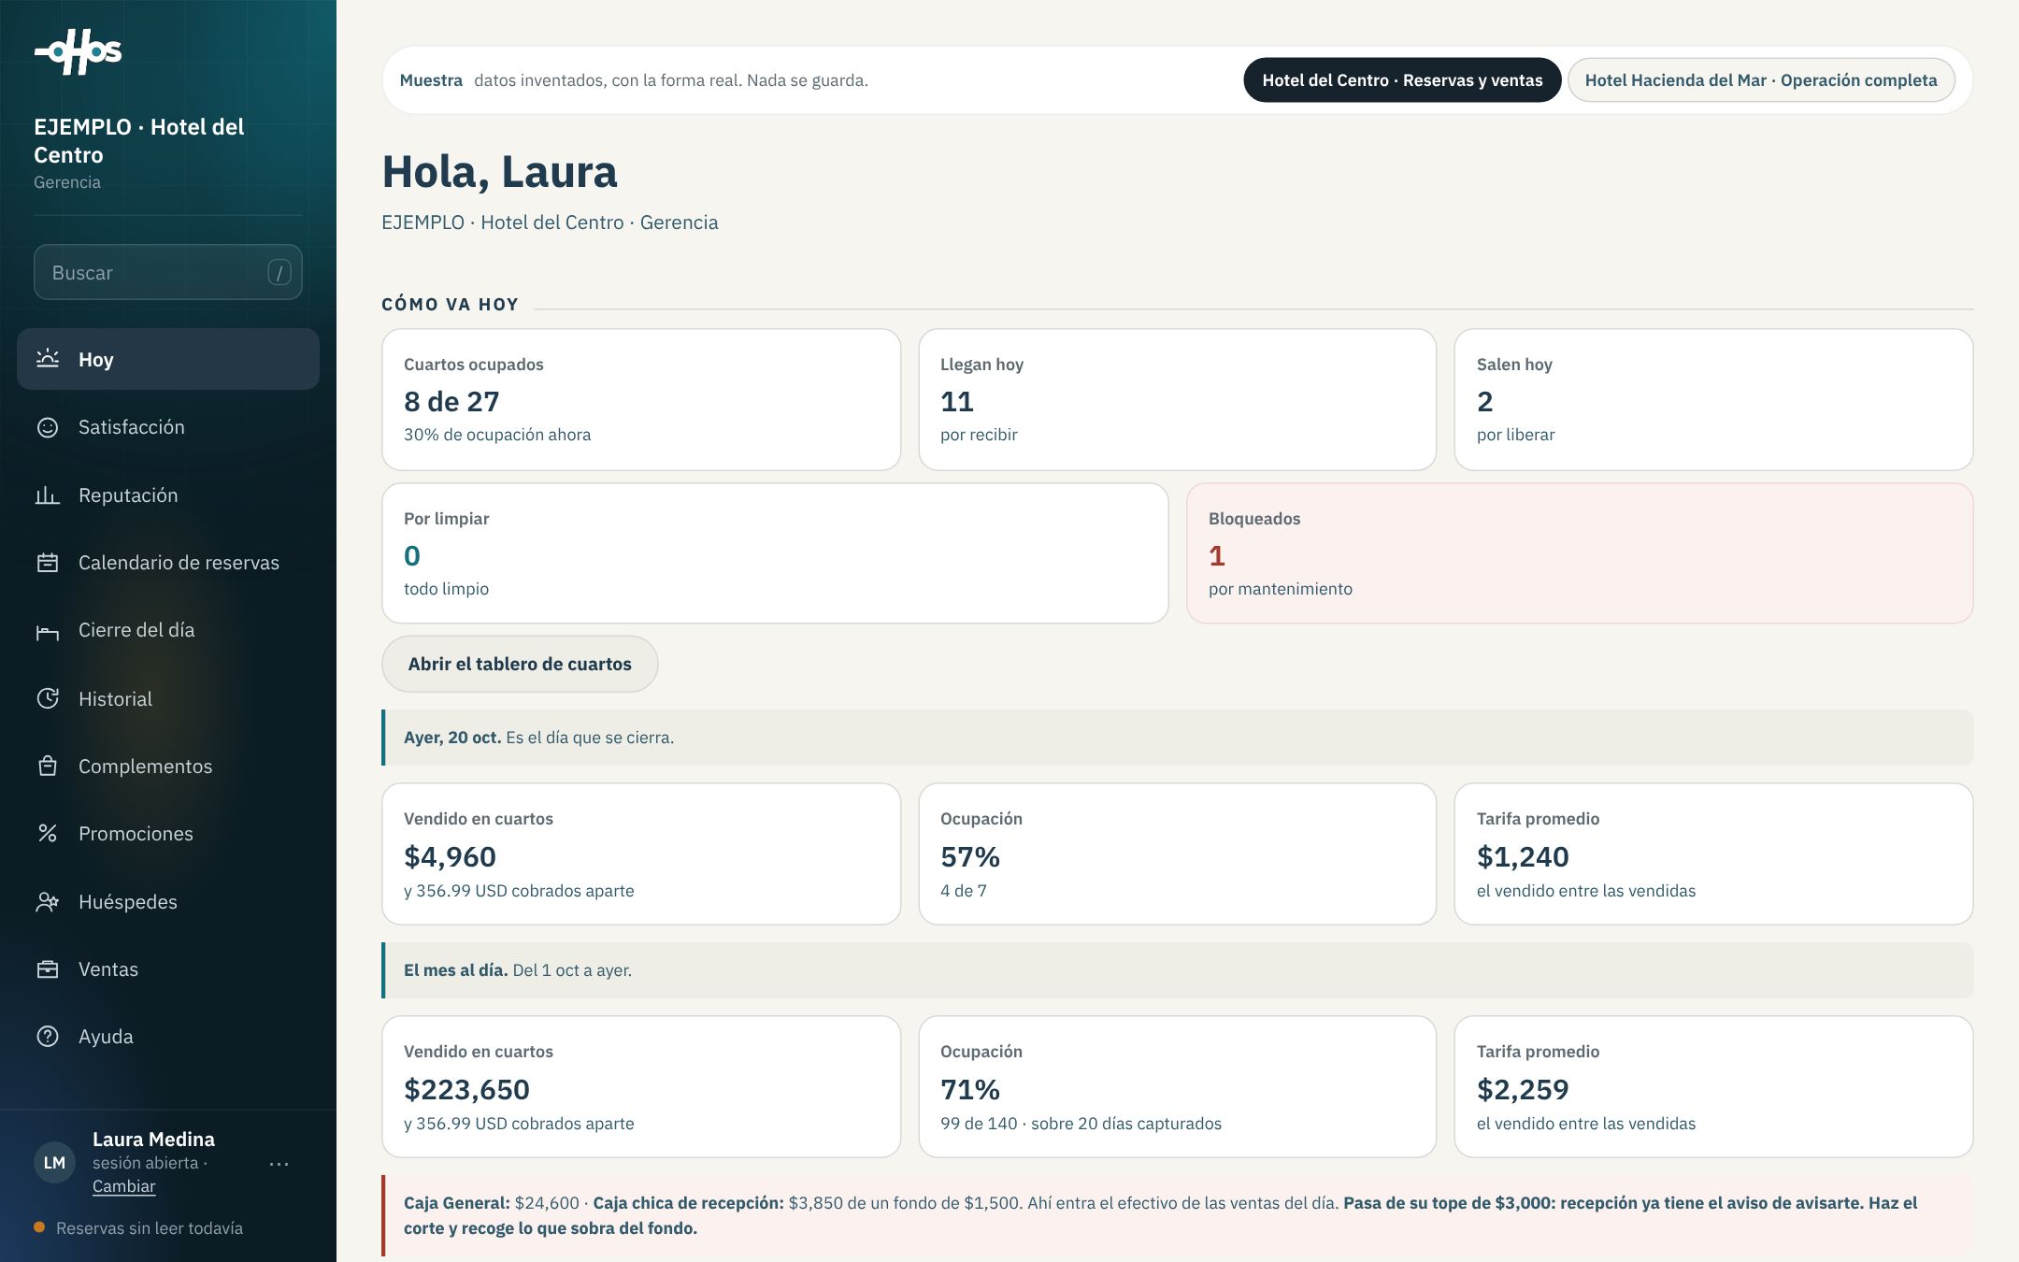Click the $223,650 monthly sales value
The width and height of the screenshot is (2019, 1262).
466,1089
